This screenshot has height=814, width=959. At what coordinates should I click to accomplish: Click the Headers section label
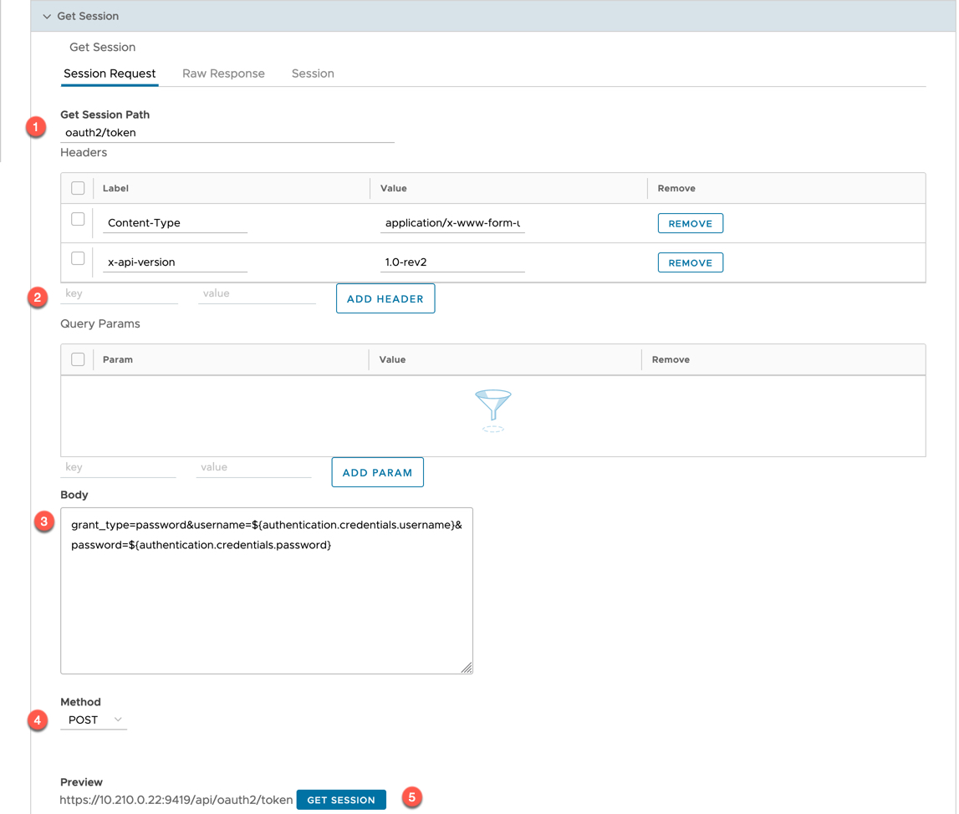tap(84, 153)
